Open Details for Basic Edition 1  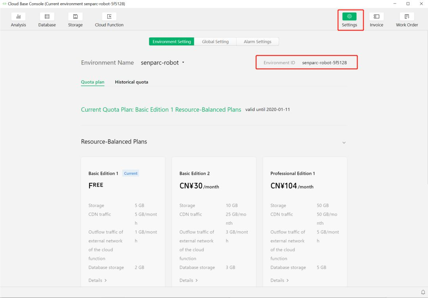click(97, 280)
